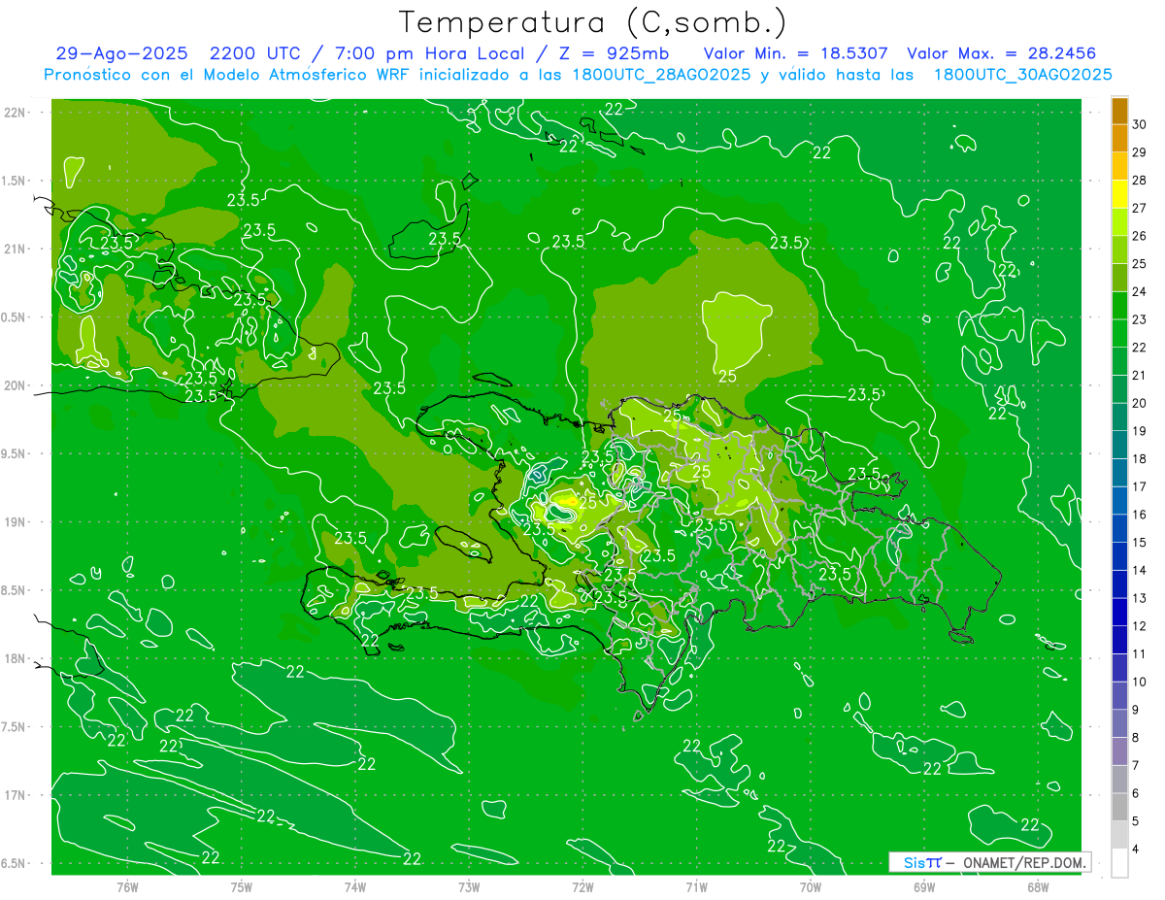Click the initialization time "1800UTC_28AGO2025"
Image resolution: width=1165 pixels, height=900 pixels.
pyautogui.click(x=660, y=75)
